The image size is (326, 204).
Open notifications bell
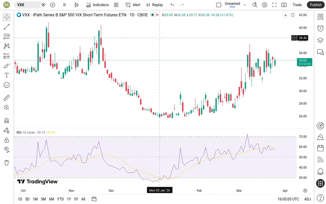tap(320, 172)
